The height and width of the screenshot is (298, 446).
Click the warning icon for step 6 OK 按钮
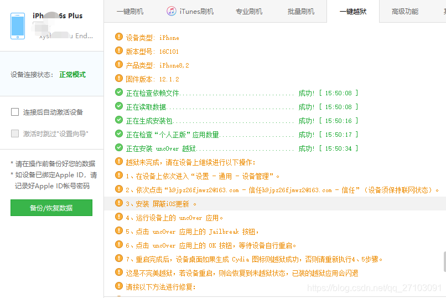[x=119, y=244]
